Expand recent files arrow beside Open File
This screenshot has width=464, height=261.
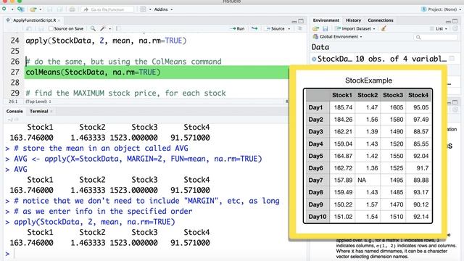[41, 9]
